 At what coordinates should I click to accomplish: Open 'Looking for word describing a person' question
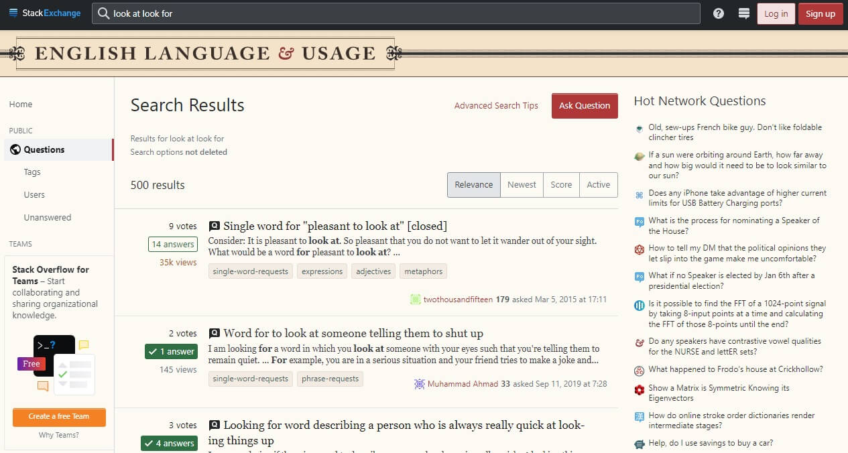(396, 433)
